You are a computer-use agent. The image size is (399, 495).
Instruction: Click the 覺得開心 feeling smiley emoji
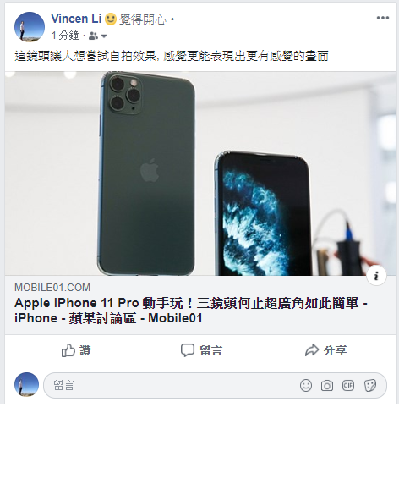(111, 19)
